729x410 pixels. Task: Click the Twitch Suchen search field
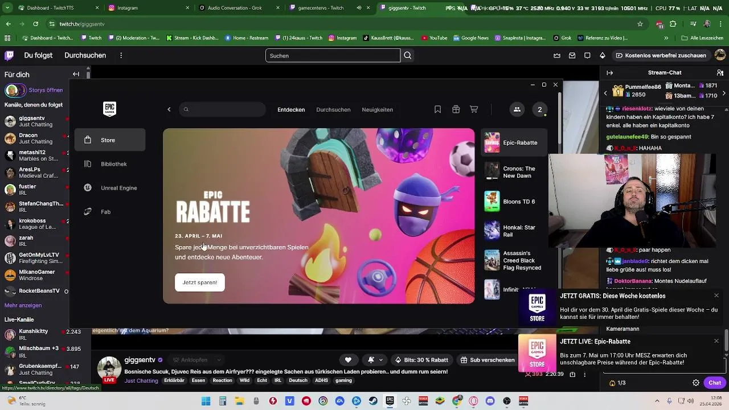(x=333, y=55)
